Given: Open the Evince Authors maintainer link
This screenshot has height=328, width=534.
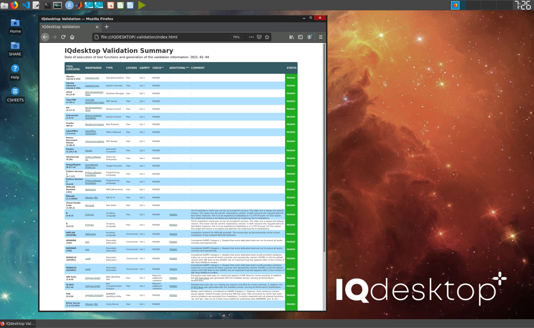Looking at the screenshot, I should pos(94,141).
